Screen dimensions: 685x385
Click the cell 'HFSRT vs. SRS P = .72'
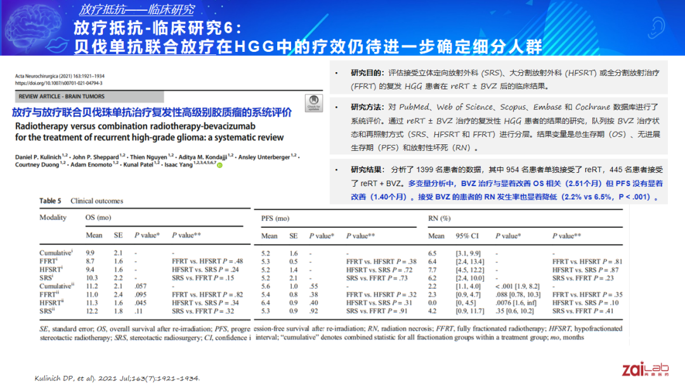(379, 270)
